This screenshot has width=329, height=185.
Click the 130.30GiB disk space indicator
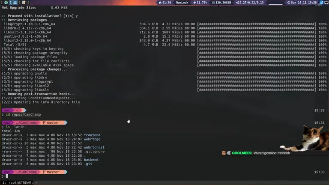click(222, 3)
